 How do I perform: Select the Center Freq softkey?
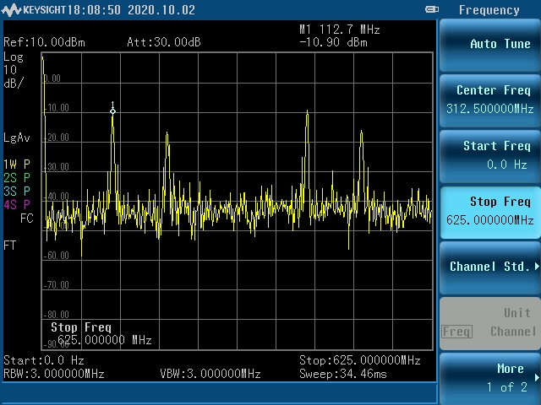coord(489,100)
